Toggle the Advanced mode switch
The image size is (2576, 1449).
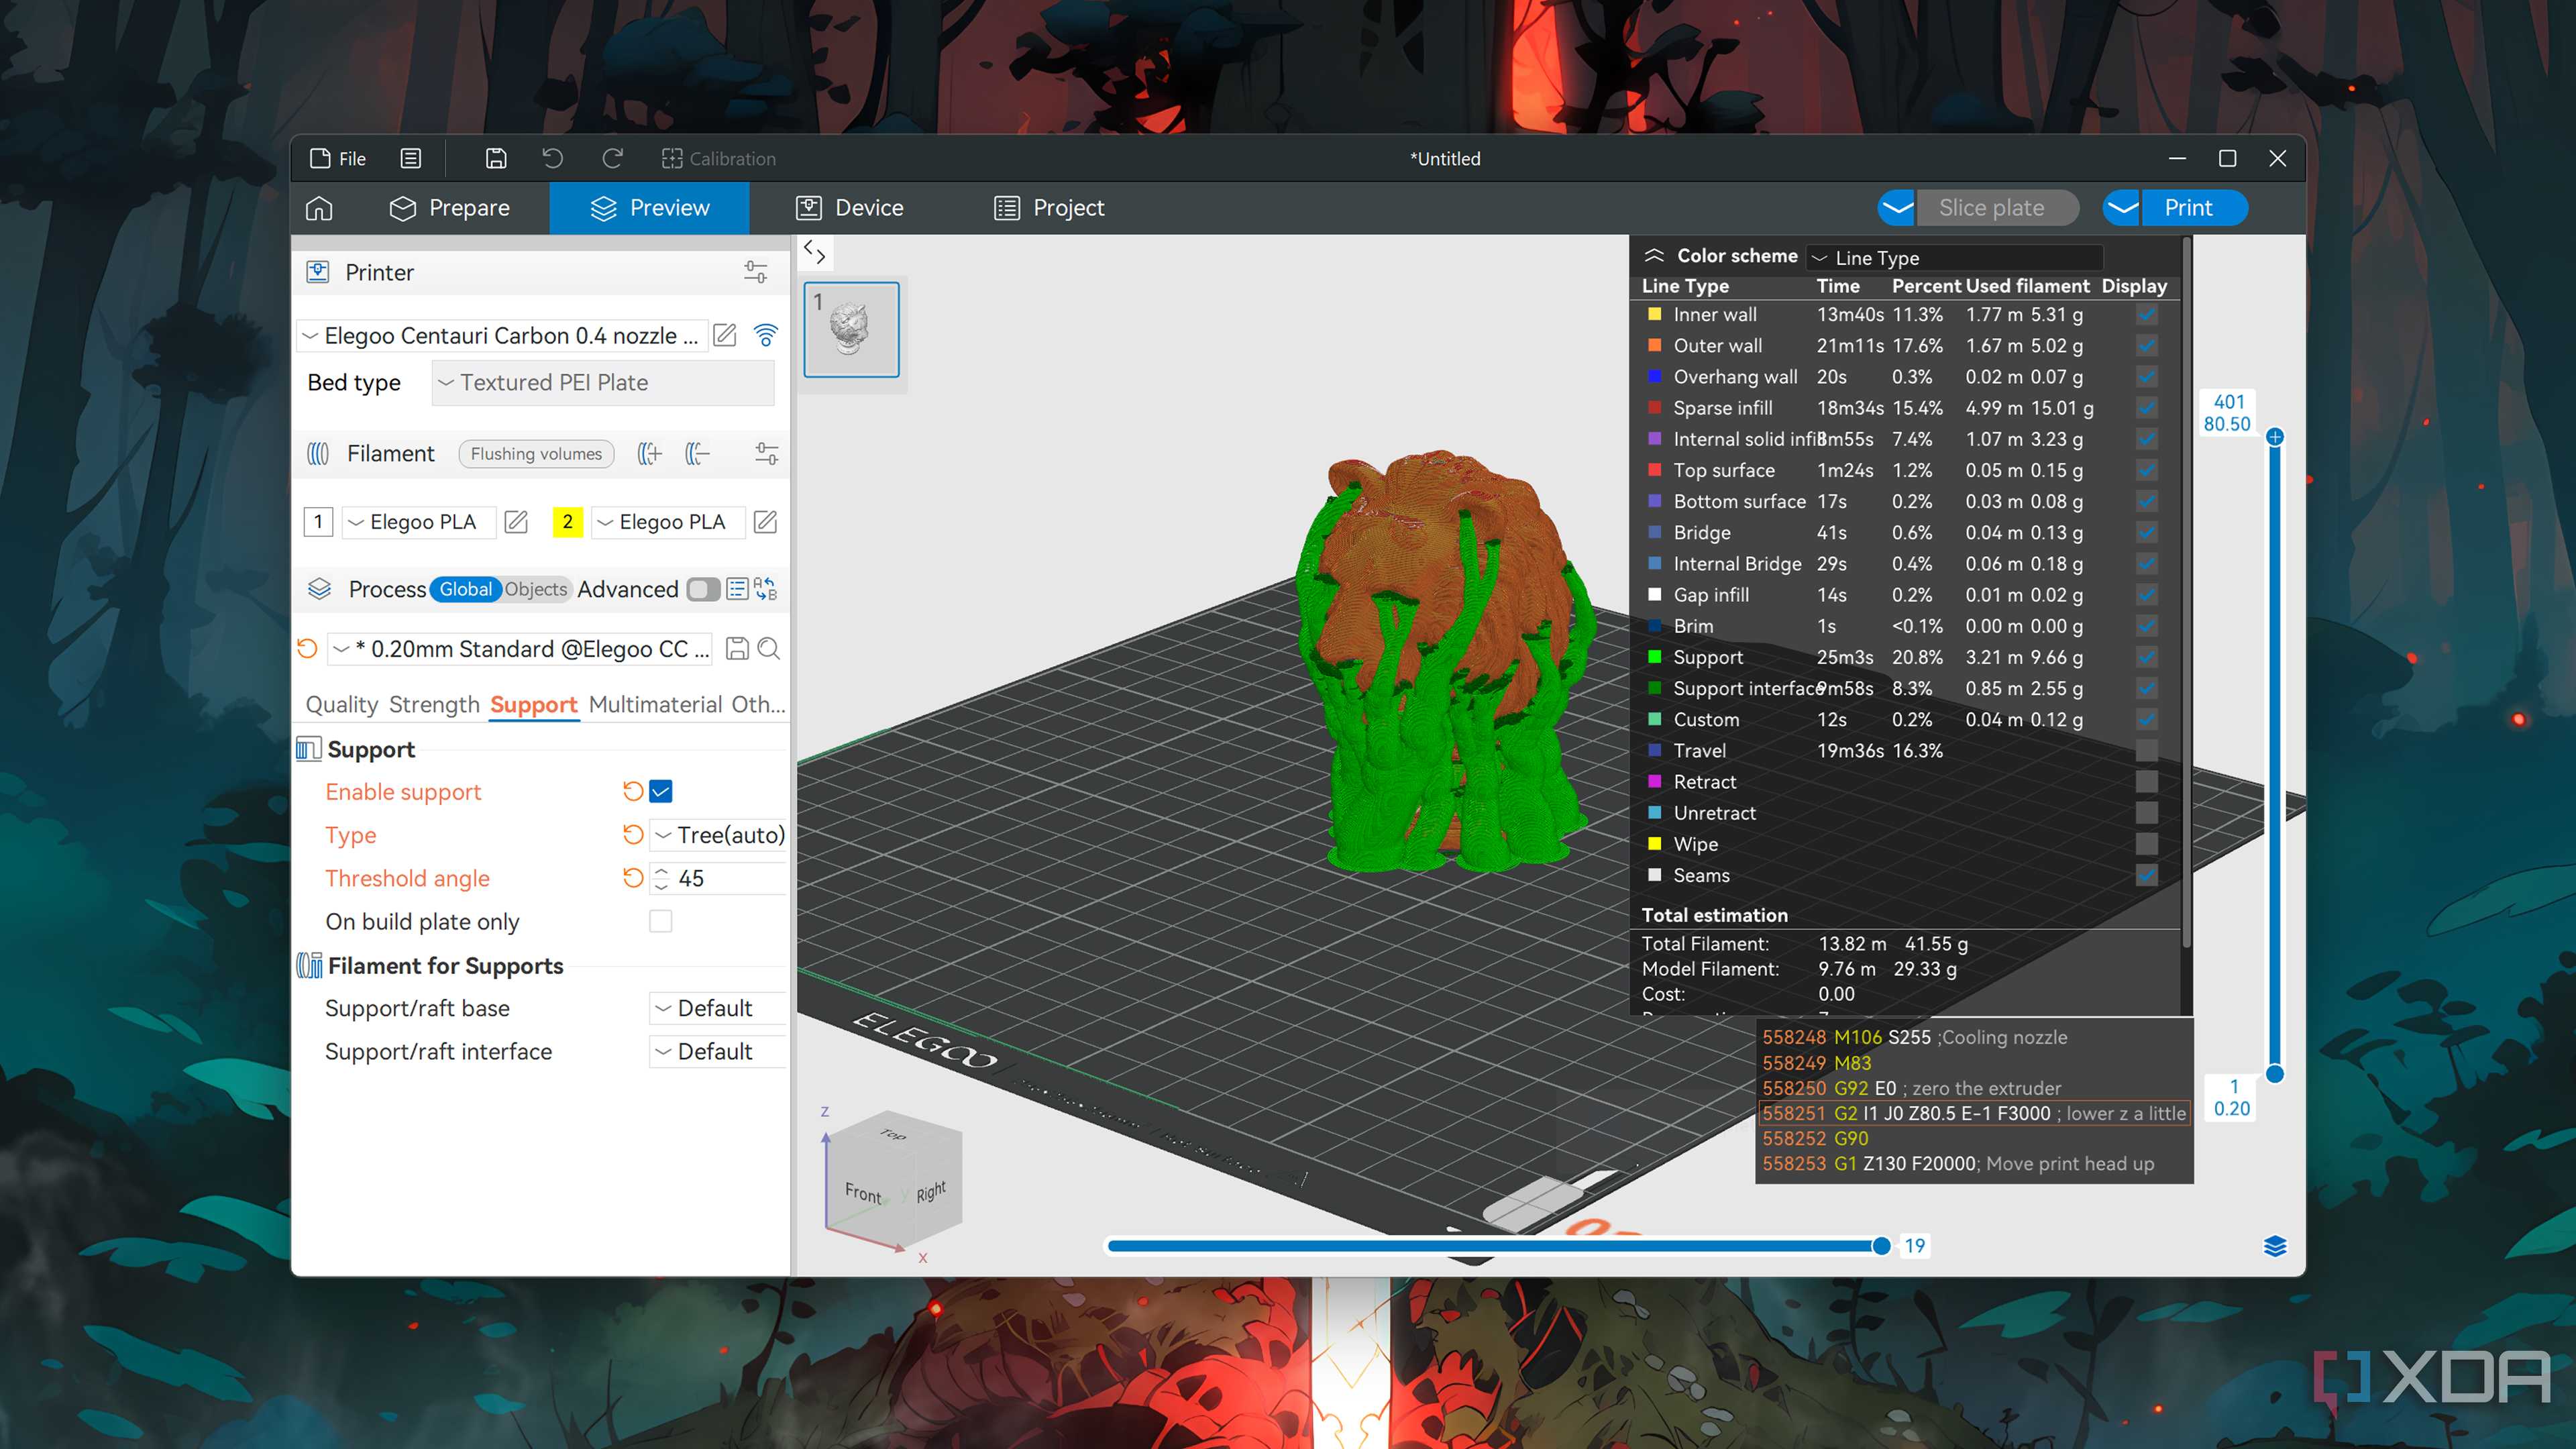pyautogui.click(x=703, y=589)
